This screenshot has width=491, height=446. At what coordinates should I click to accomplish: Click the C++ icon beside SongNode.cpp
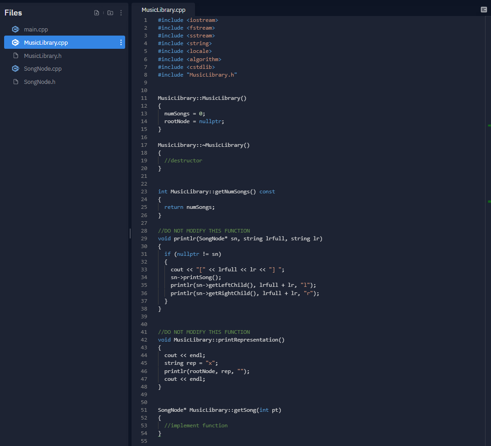[16, 68]
